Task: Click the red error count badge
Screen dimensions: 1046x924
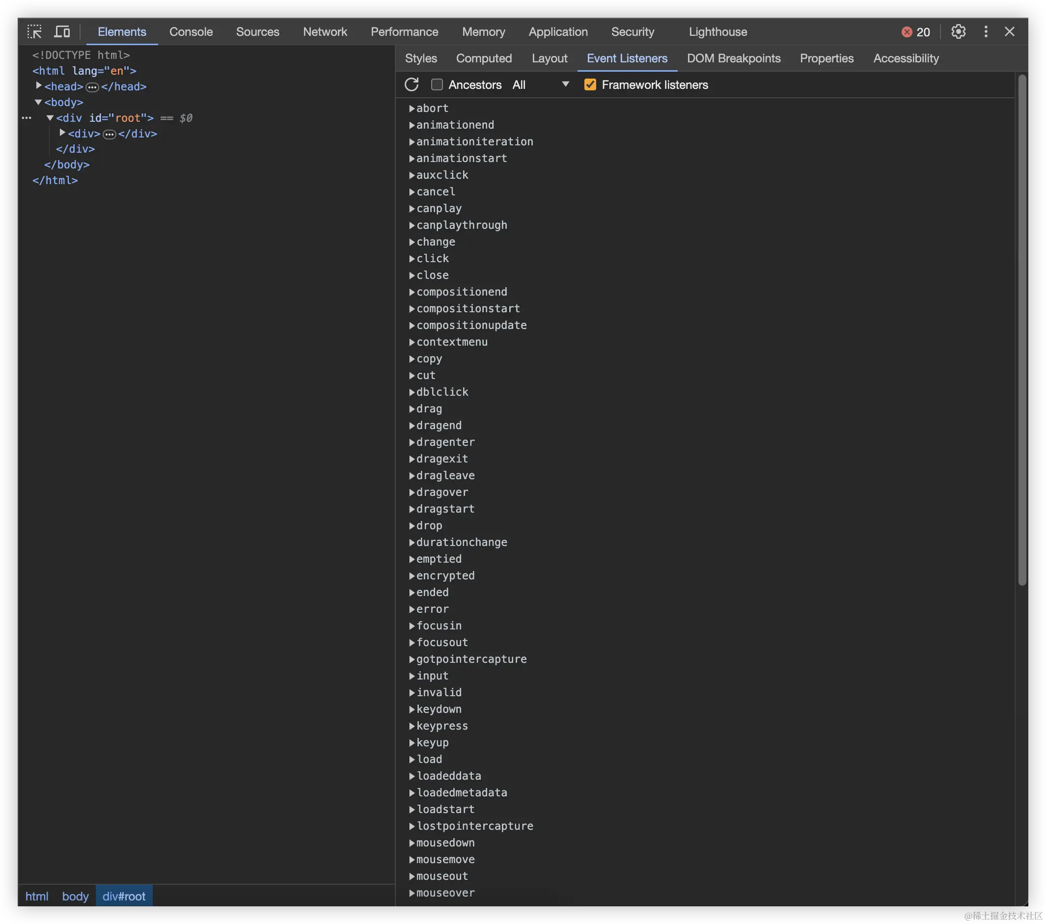Action: pos(915,32)
